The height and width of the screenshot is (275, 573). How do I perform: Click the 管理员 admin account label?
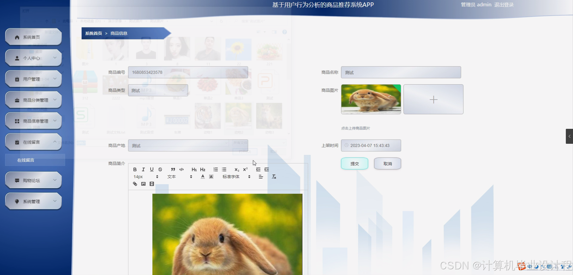476,5
